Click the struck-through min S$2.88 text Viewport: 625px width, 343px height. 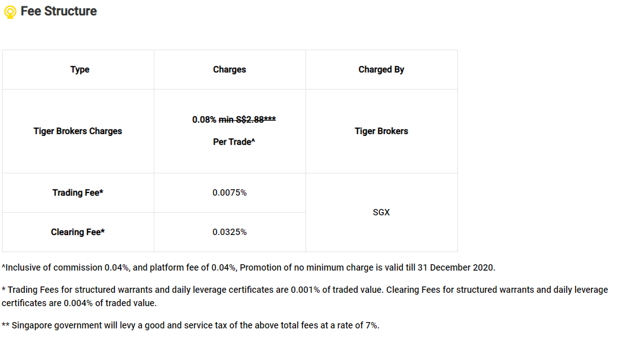tap(247, 119)
